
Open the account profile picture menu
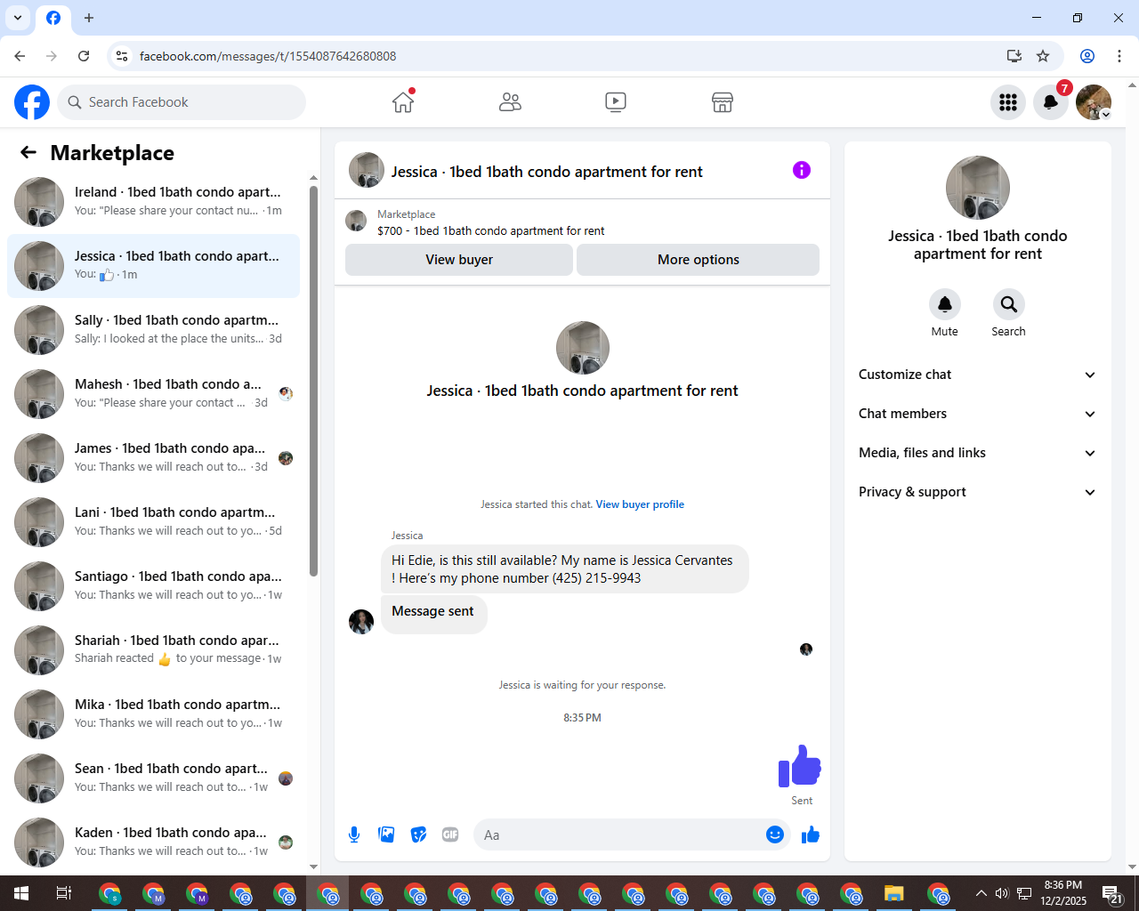tap(1094, 102)
